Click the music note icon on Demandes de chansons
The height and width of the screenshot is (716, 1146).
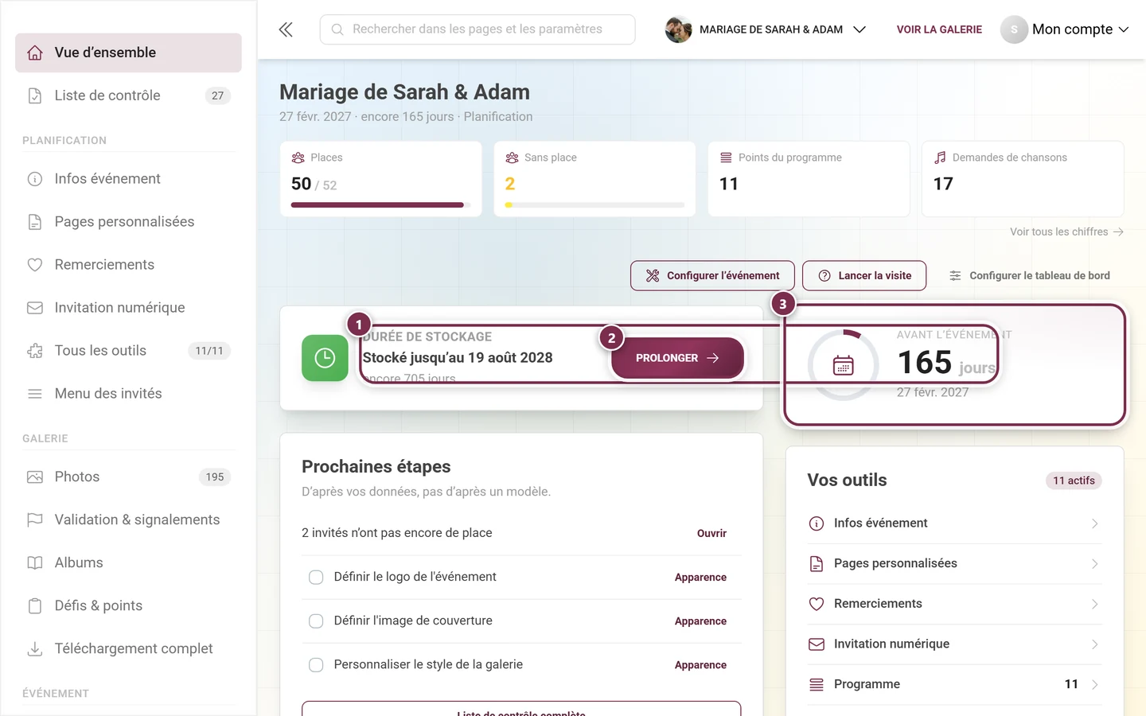point(940,158)
